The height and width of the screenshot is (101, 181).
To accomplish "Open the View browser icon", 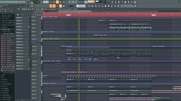I will pyautogui.click(x=102, y=6).
